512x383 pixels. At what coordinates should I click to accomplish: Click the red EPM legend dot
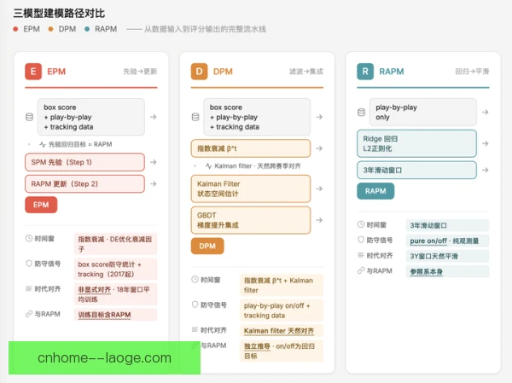(15, 29)
